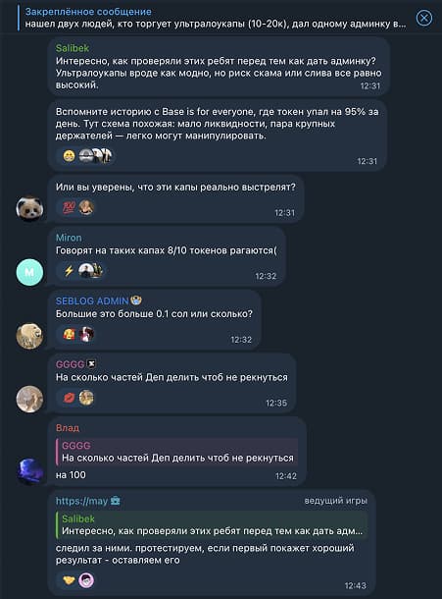Open the Salibek sender name at top
The width and height of the screenshot is (442, 599).
point(73,48)
